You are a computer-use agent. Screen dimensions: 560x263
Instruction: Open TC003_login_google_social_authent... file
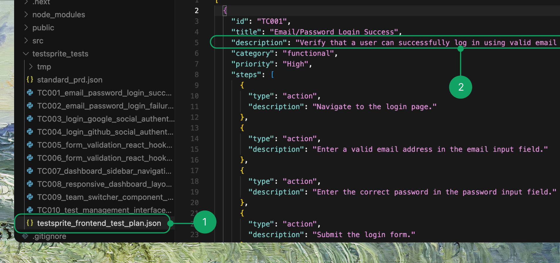click(x=106, y=119)
